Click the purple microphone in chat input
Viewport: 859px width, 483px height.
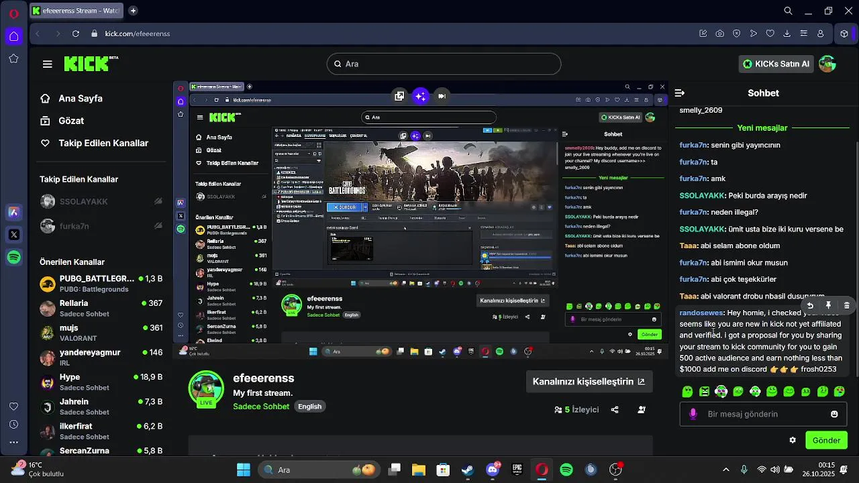point(693,414)
